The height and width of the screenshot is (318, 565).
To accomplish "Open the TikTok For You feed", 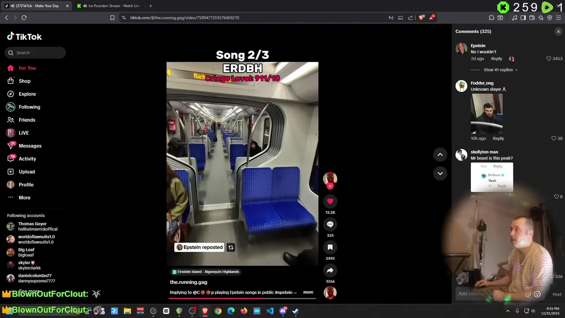I will pos(21,68).
